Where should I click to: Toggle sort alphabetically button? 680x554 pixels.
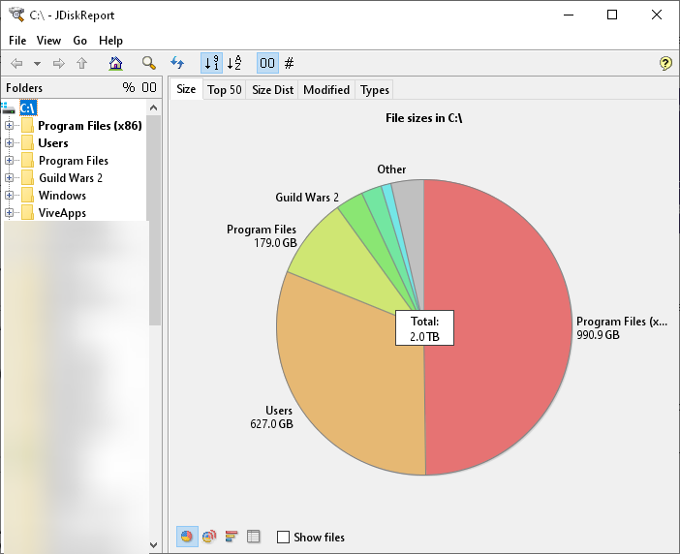click(x=234, y=63)
